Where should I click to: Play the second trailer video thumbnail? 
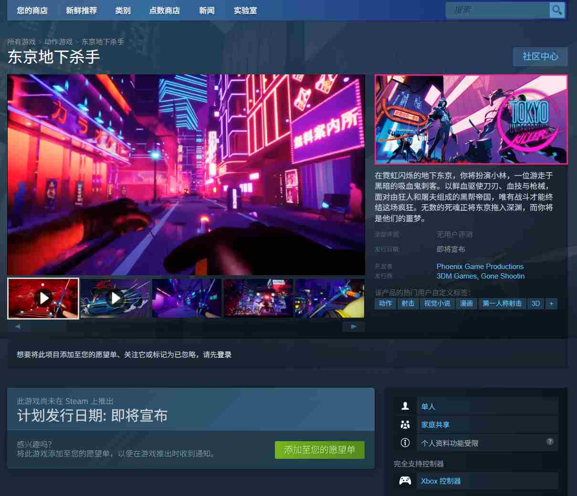[115, 299]
